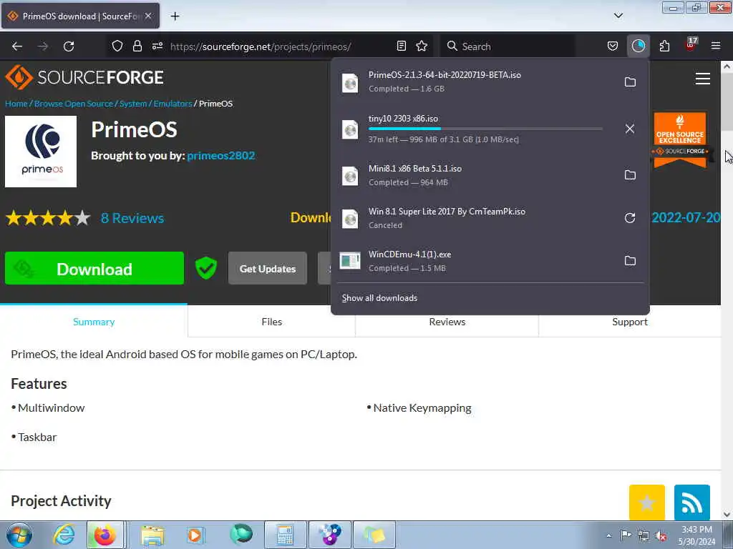
Task: Reload the page with the refresh icon
Action: click(69, 46)
